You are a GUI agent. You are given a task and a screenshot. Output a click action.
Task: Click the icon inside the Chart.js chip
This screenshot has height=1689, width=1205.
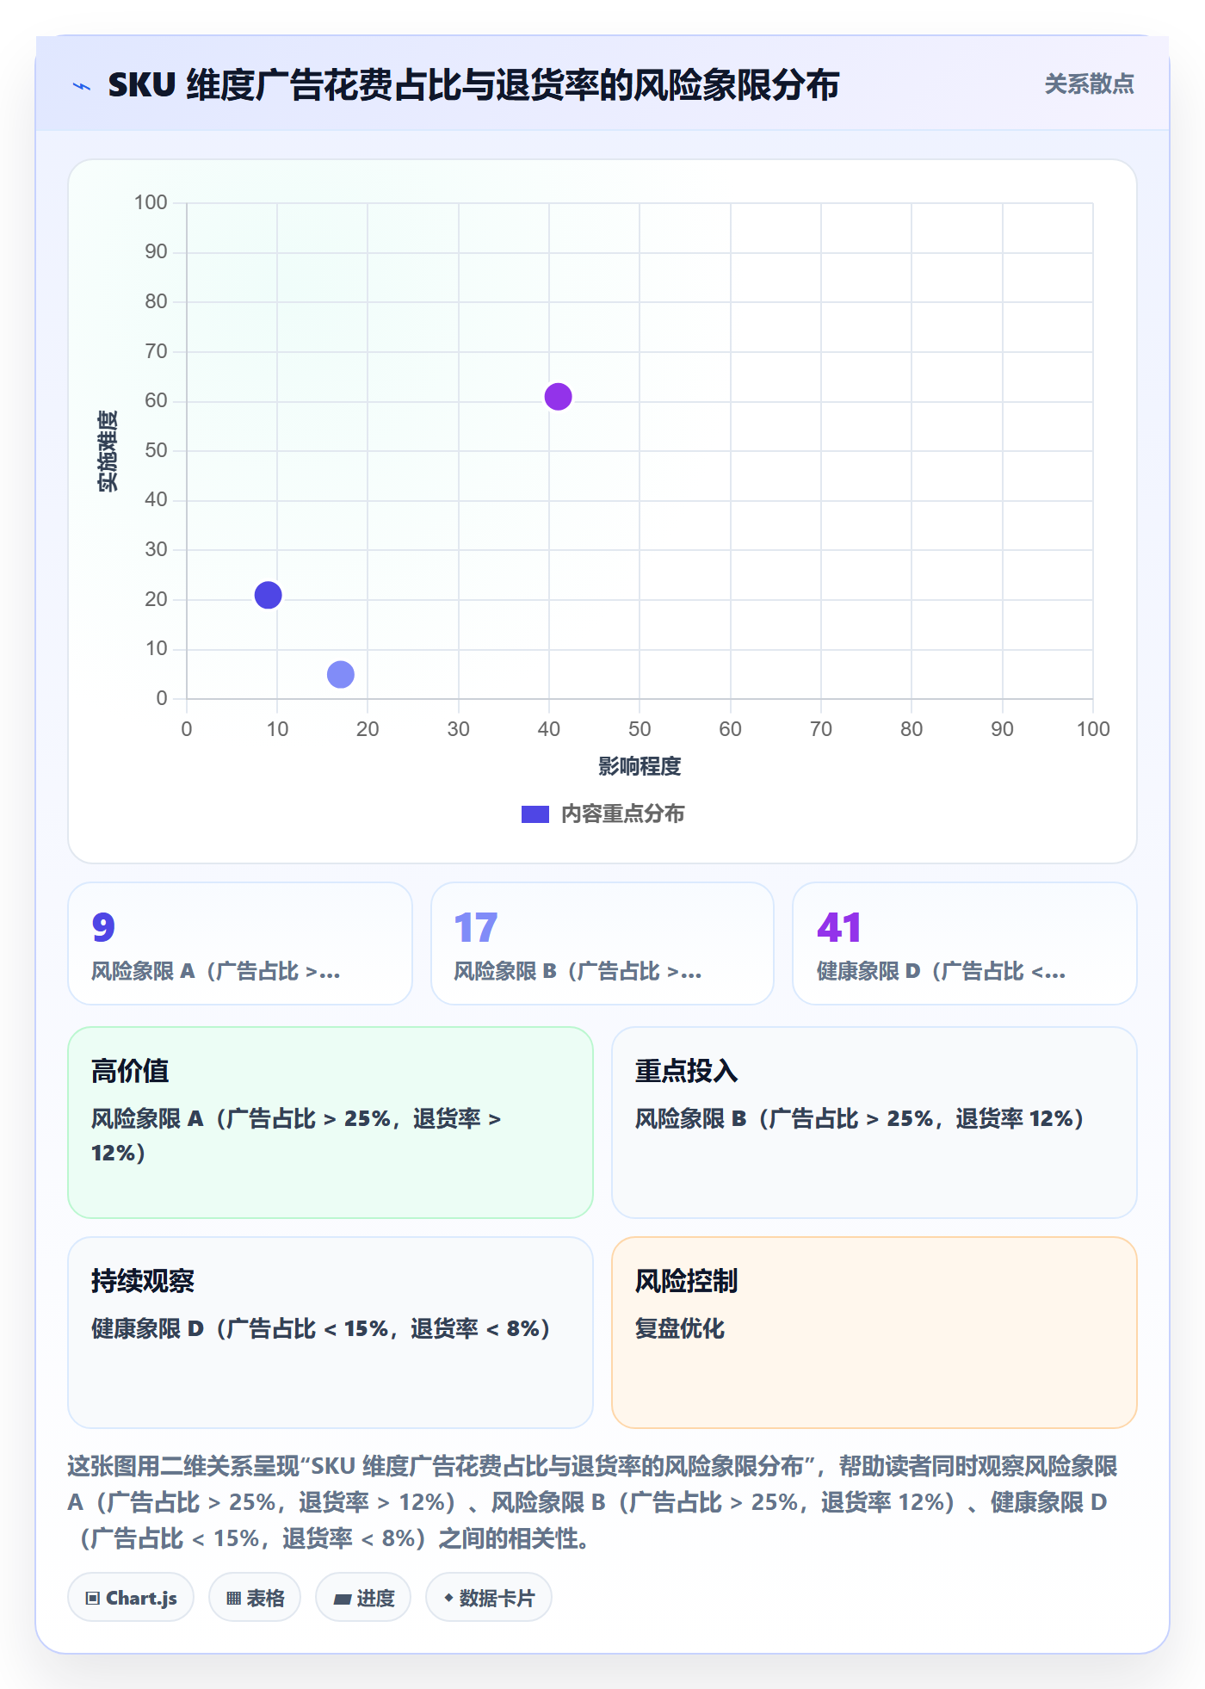coord(93,1599)
